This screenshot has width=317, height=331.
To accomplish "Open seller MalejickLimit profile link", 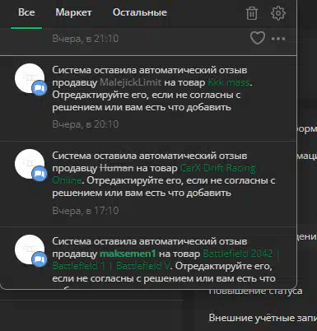I will click(131, 82).
